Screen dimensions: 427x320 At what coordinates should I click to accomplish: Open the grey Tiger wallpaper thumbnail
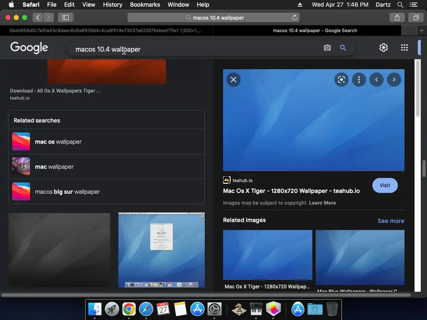coord(59,250)
